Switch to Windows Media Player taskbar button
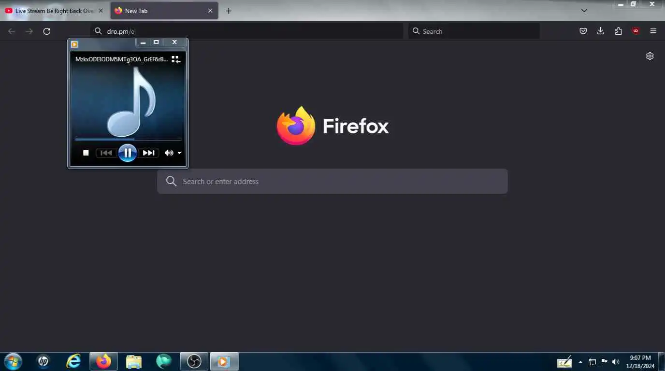Viewport: 665px width, 371px height. [x=224, y=361]
